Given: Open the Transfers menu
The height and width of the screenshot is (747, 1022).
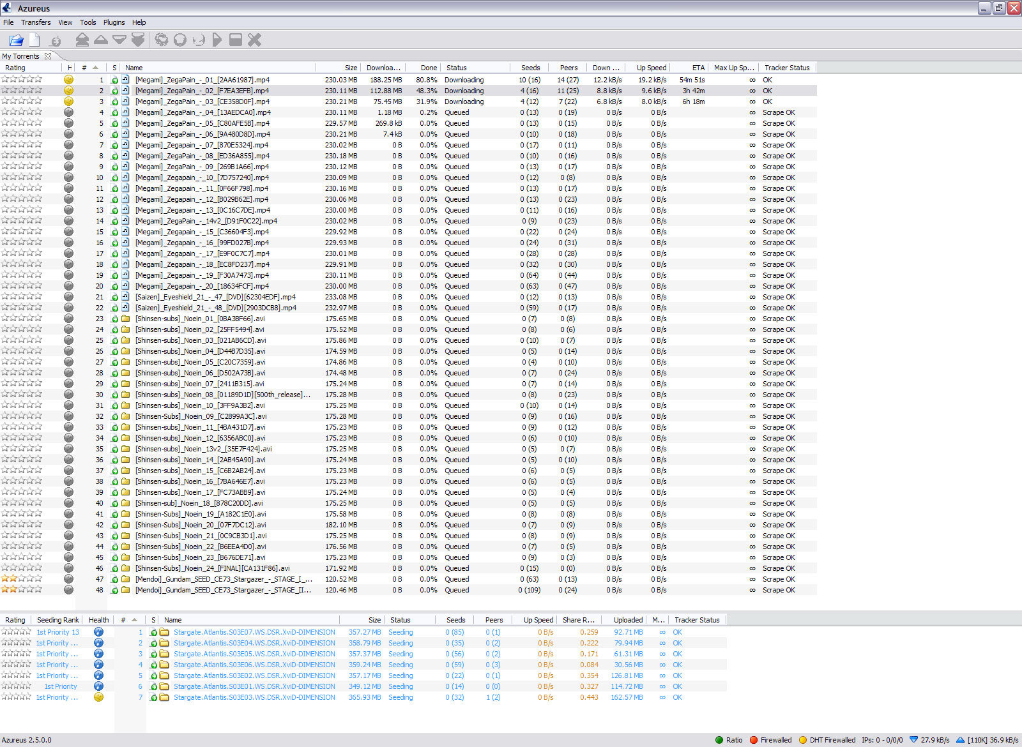Looking at the screenshot, I should 36,22.
